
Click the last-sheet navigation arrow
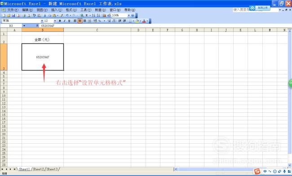click(x=14, y=169)
